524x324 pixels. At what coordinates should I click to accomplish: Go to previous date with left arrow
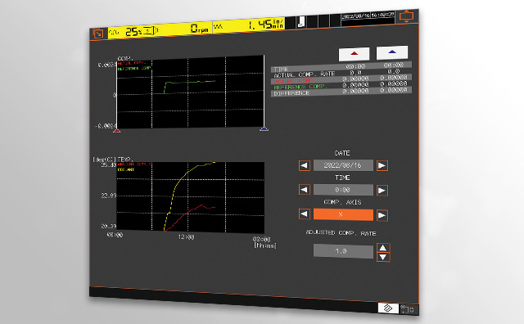pos(304,165)
